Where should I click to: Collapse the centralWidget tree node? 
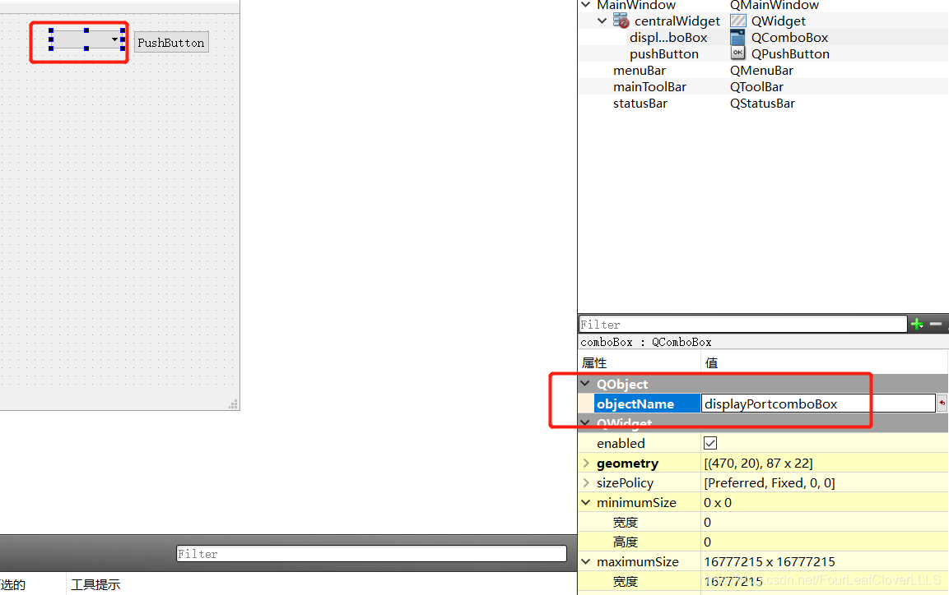[x=602, y=21]
